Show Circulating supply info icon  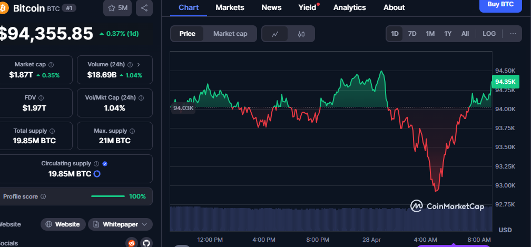point(96,164)
